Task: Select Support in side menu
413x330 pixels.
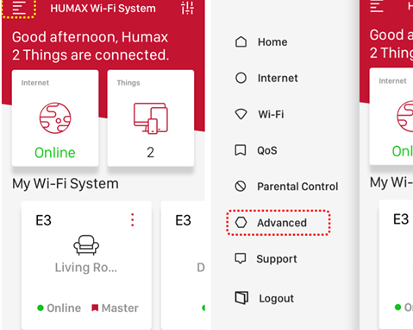Action: coord(266,259)
